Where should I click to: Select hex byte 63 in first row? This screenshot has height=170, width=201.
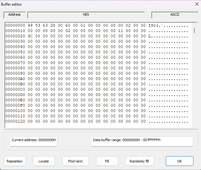tap(45, 25)
